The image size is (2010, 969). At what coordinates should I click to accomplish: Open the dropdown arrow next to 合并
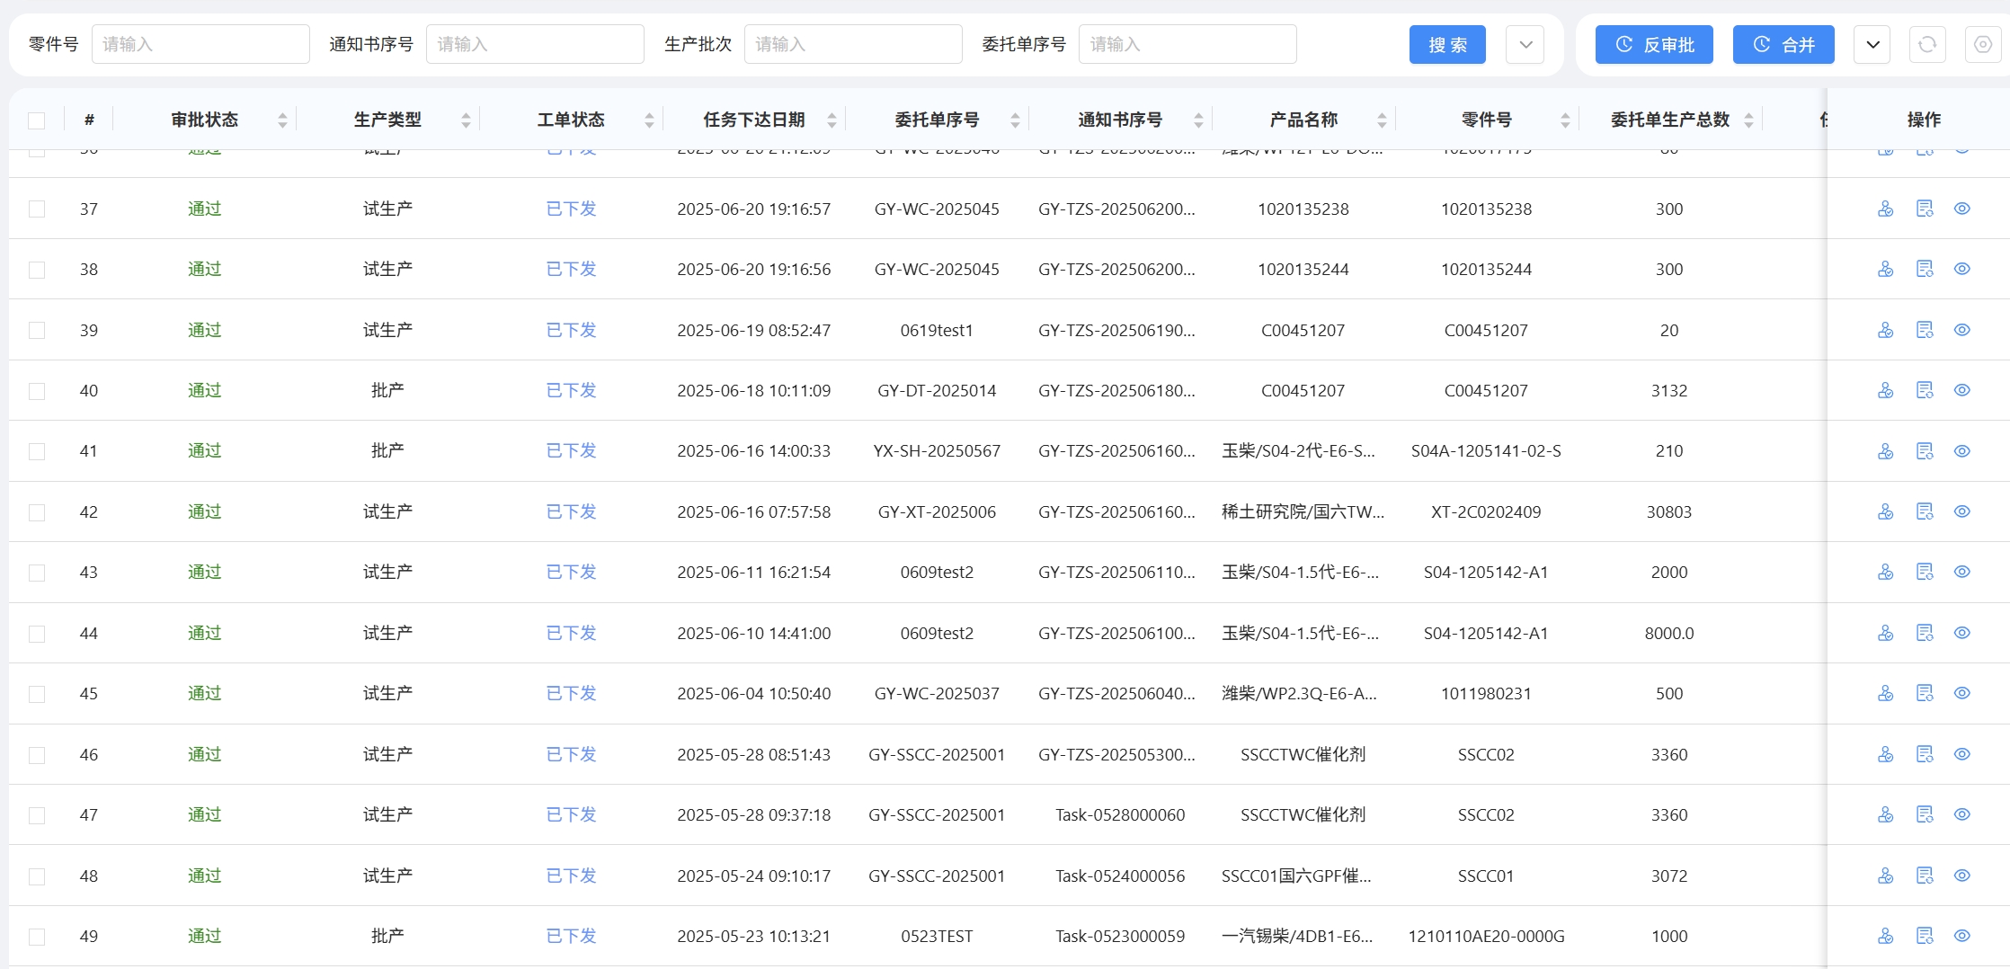pos(1872,44)
